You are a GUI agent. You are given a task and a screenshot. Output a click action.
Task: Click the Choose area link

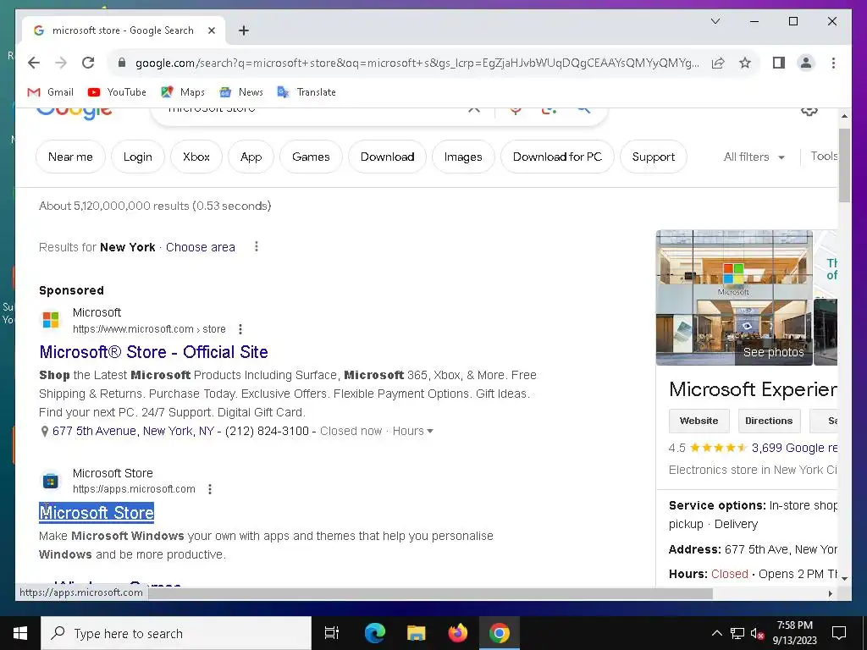pos(200,247)
